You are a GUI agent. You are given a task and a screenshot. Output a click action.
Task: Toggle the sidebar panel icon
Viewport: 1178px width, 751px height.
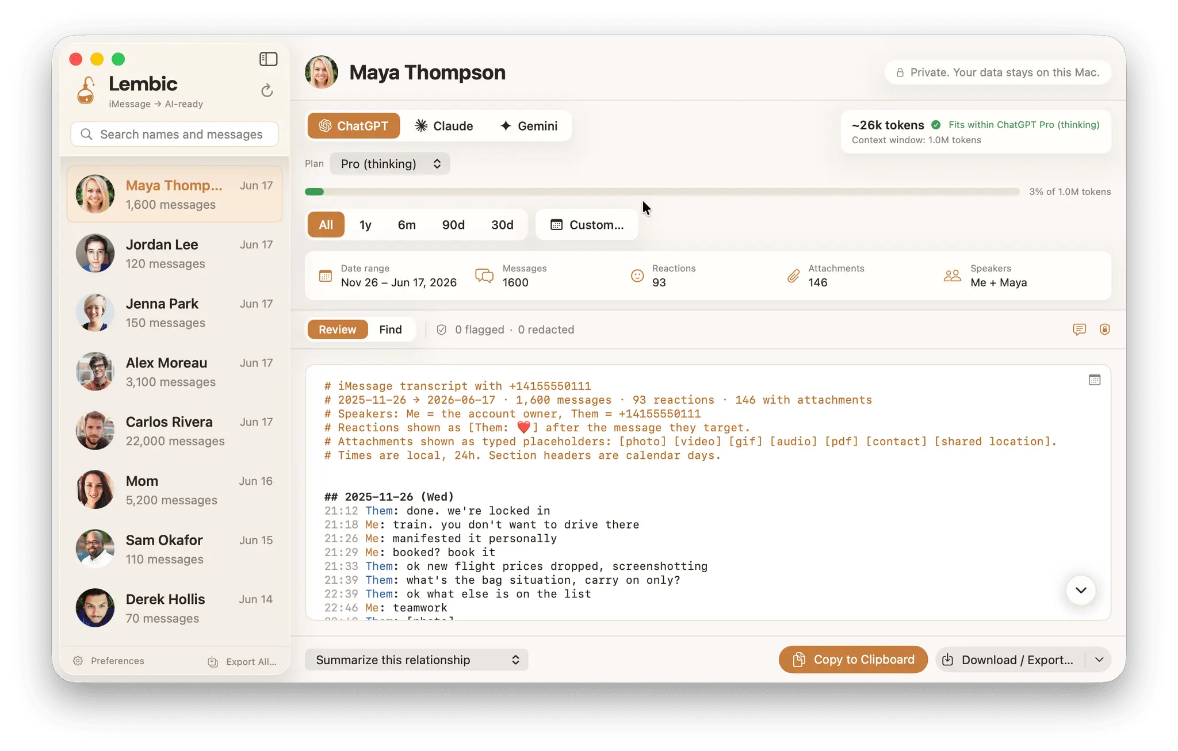pos(268,59)
